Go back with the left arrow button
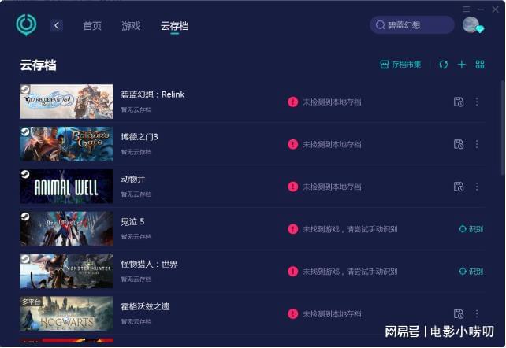Image resolution: width=506 pixels, height=348 pixels. click(57, 25)
